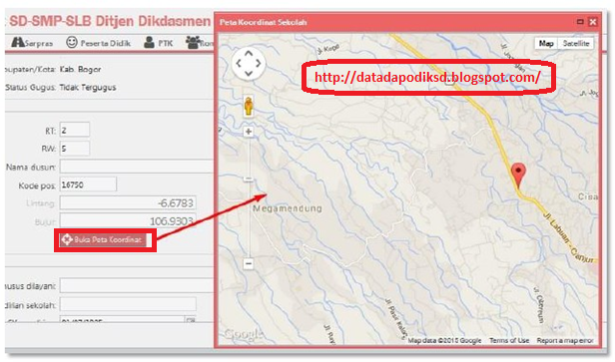Image resolution: width=615 pixels, height=362 pixels.
Task: Click the Bujur coordinate field
Action: (128, 221)
